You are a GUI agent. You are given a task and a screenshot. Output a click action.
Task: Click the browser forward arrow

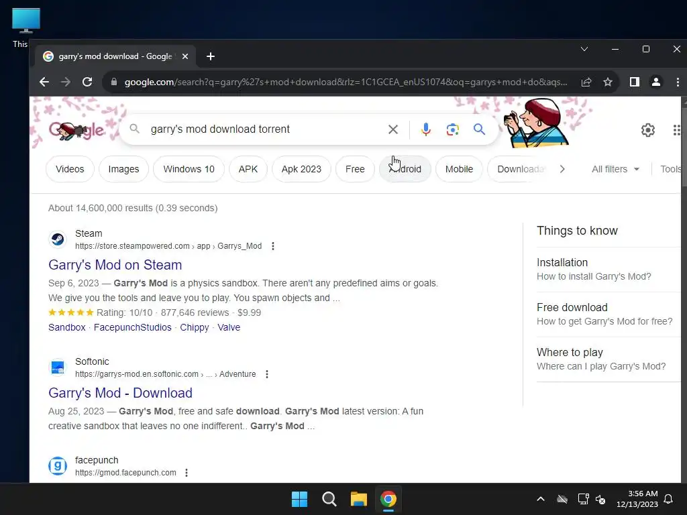65,82
